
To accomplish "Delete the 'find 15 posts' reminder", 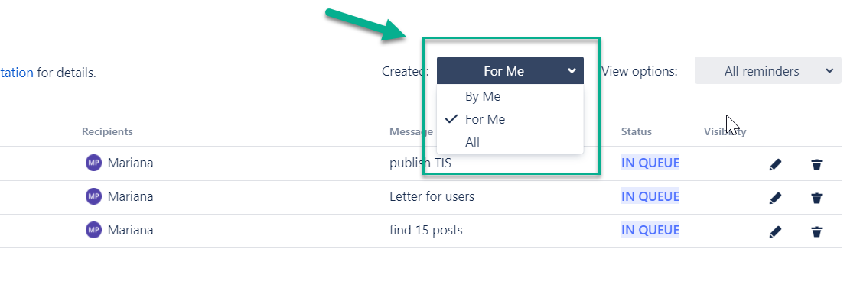I will (816, 232).
